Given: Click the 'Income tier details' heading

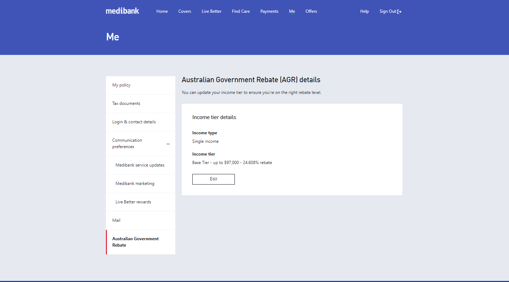Looking at the screenshot, I should [214, 117].
